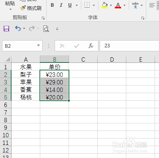Click the formula bar showing 23
This screenshot has height=158, width=159.
pyautogui.click(x=130, y=46)
